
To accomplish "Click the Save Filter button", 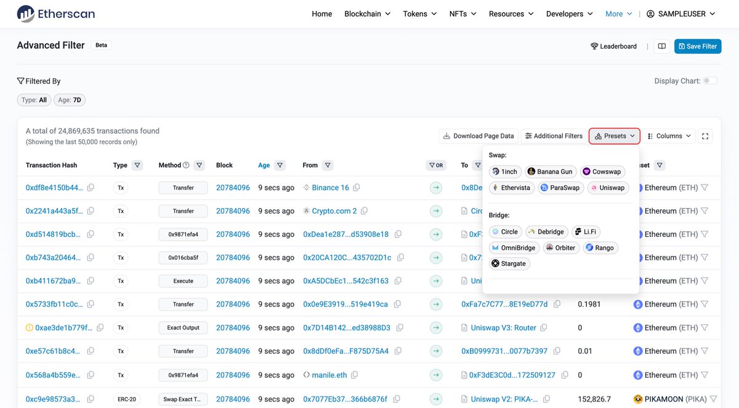I will [697, 46].
